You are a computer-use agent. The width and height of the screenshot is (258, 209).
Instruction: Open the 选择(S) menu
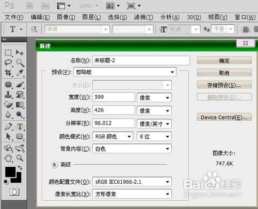point(118,17)
